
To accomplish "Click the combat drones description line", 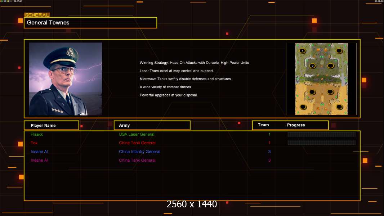I will (166, 87).
